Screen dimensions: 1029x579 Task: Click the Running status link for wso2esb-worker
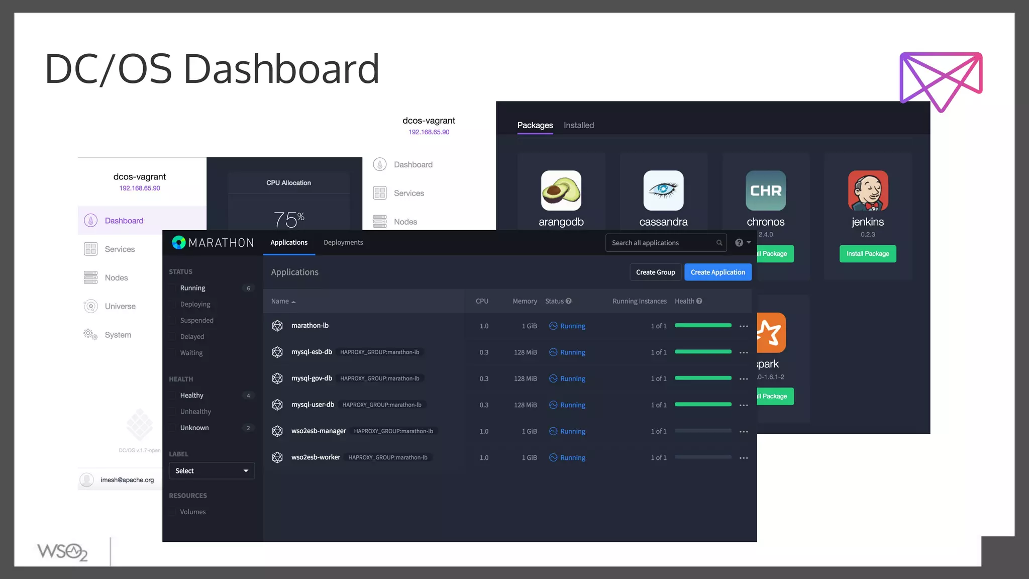click(573, 457)
